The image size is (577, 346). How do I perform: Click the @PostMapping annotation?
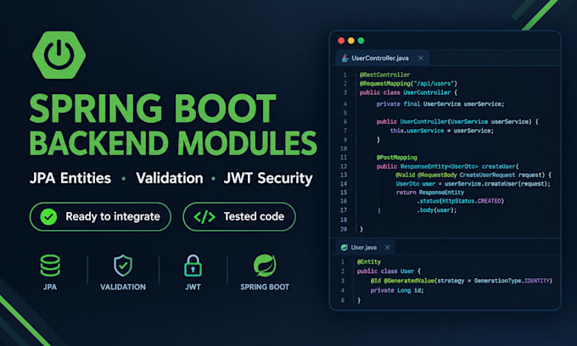(x=397, y=158)
